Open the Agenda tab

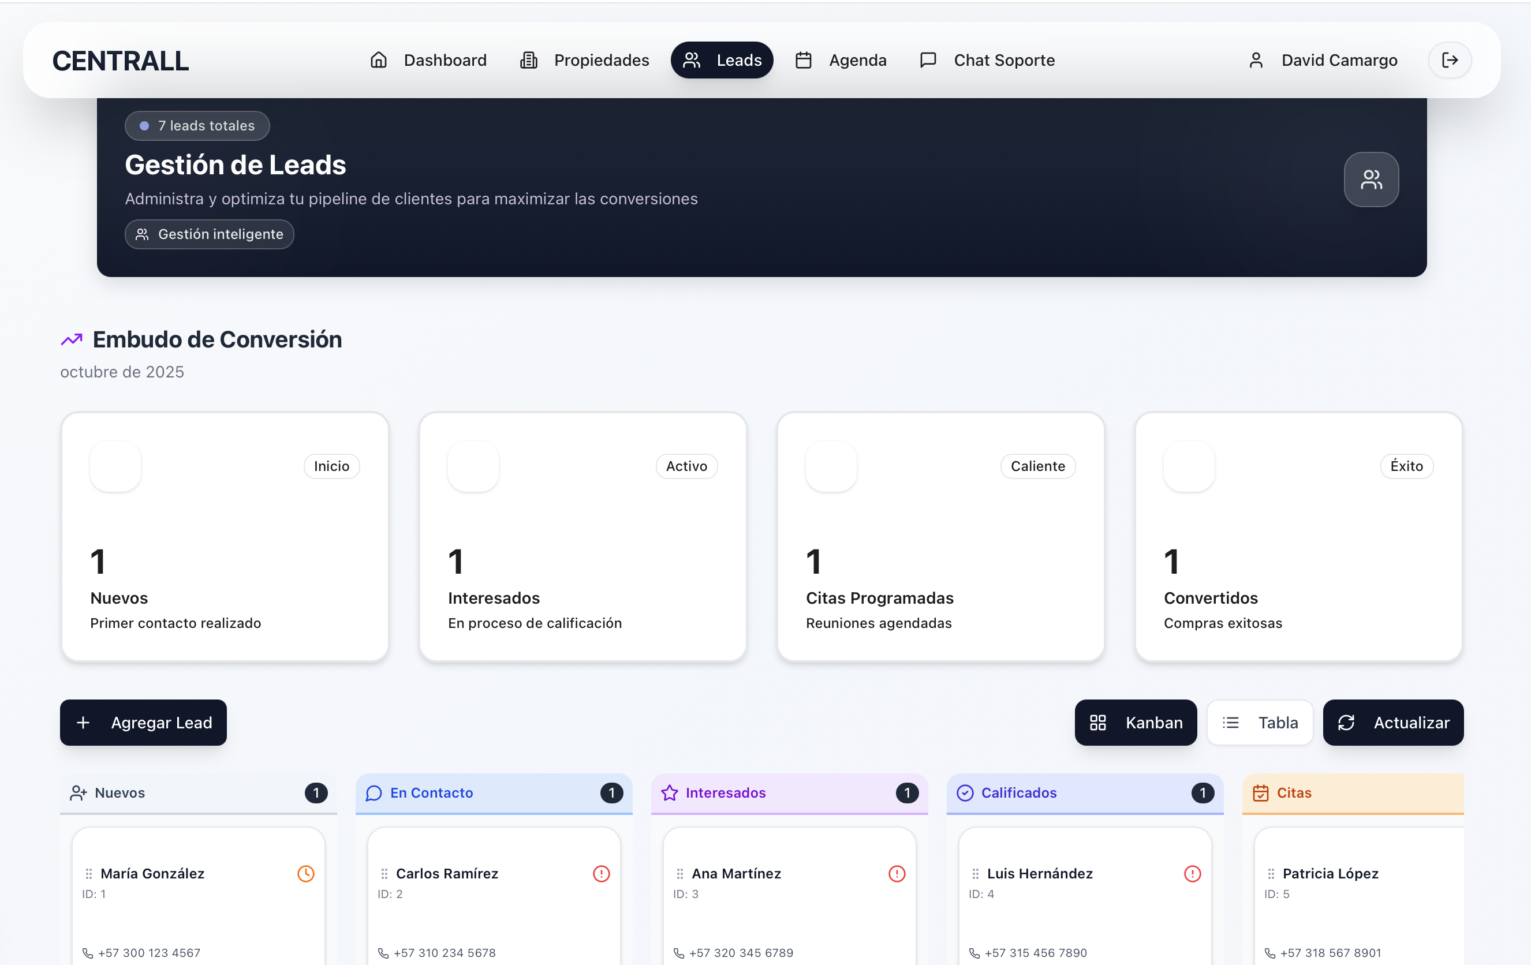(x=841, y=61)
